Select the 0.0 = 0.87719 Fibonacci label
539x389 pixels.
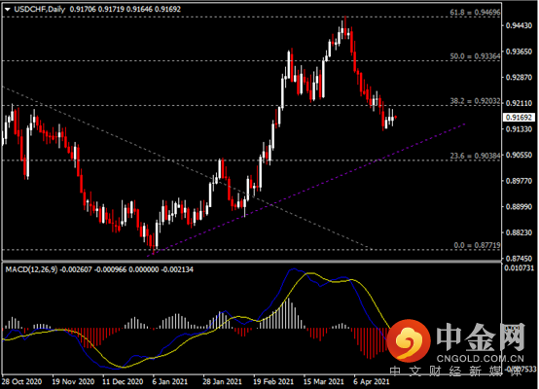click(x=477, y=245)
